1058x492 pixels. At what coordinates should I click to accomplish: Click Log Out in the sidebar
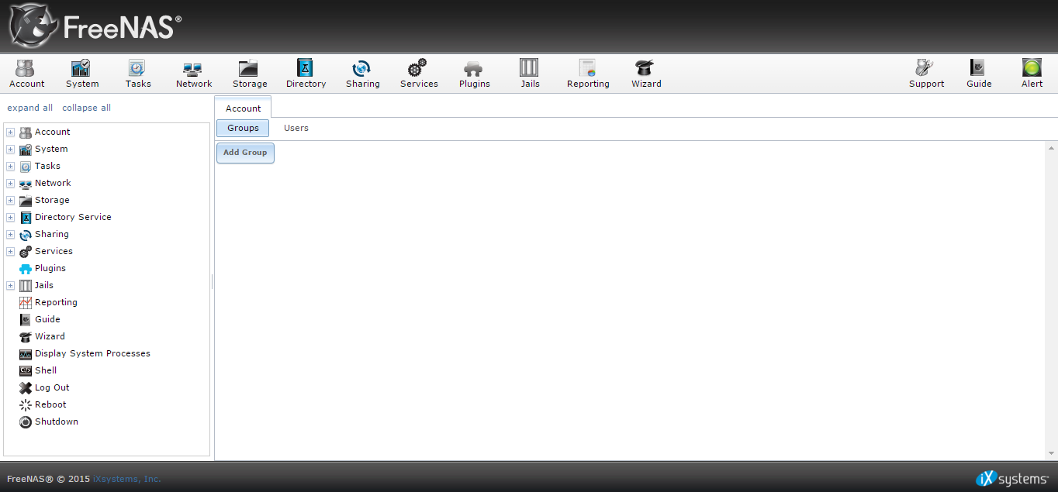pos(52,387)
